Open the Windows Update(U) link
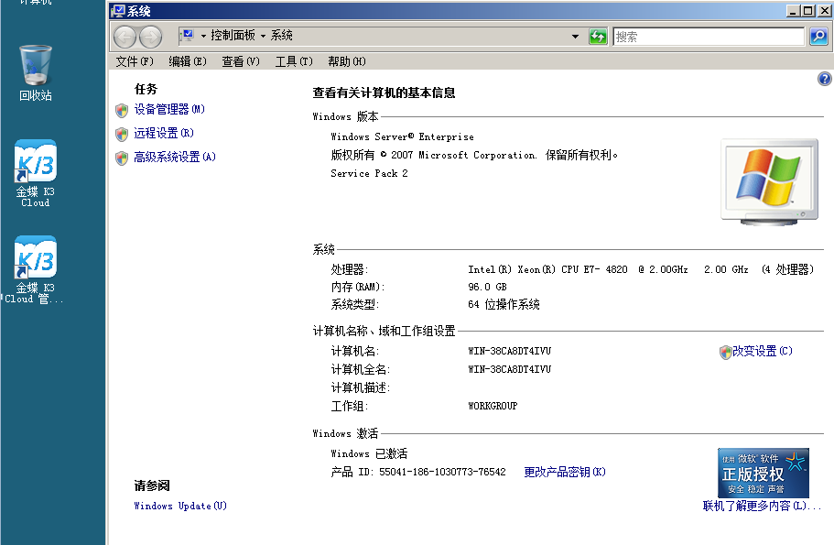834x545 pixels. coord(180,506)
